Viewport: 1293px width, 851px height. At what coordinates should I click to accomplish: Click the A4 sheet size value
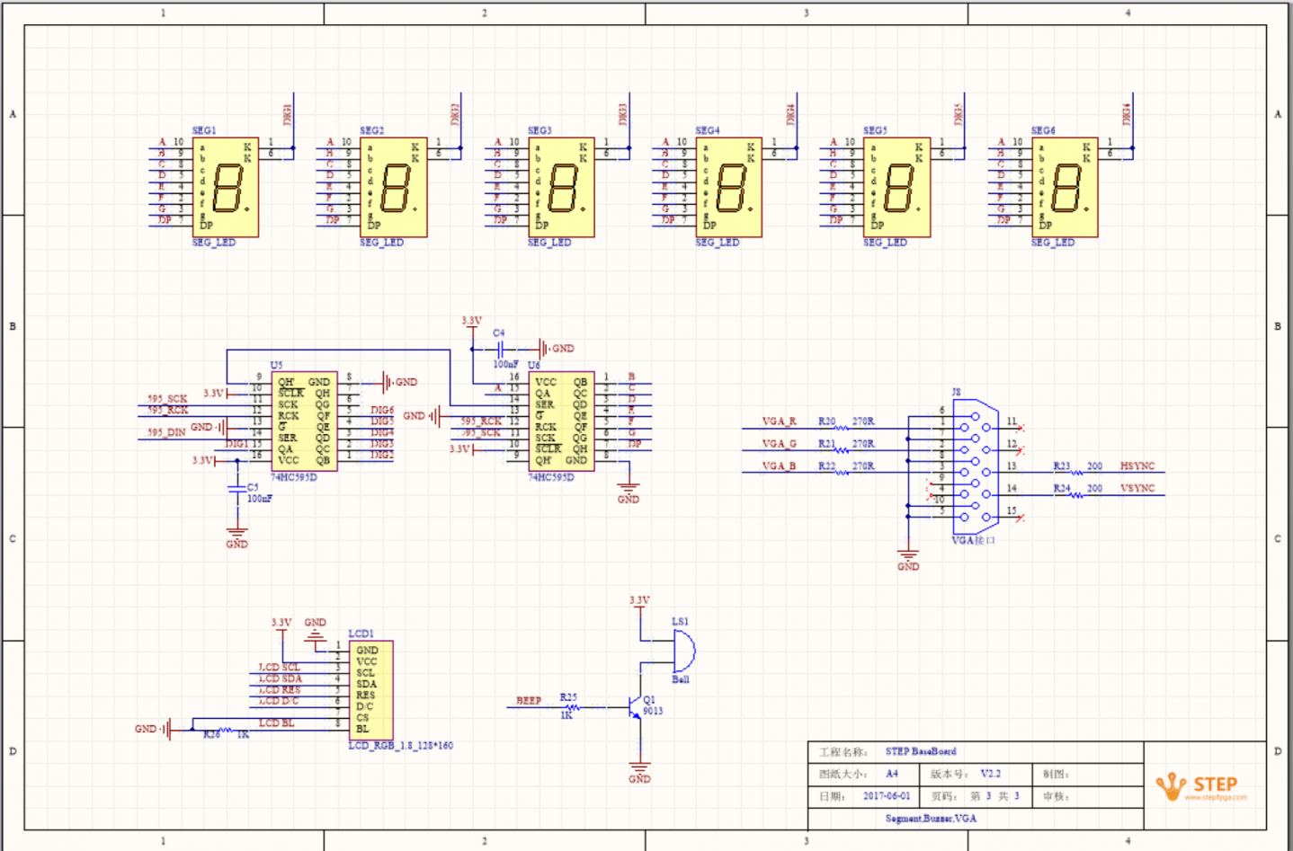click(892, 774)
